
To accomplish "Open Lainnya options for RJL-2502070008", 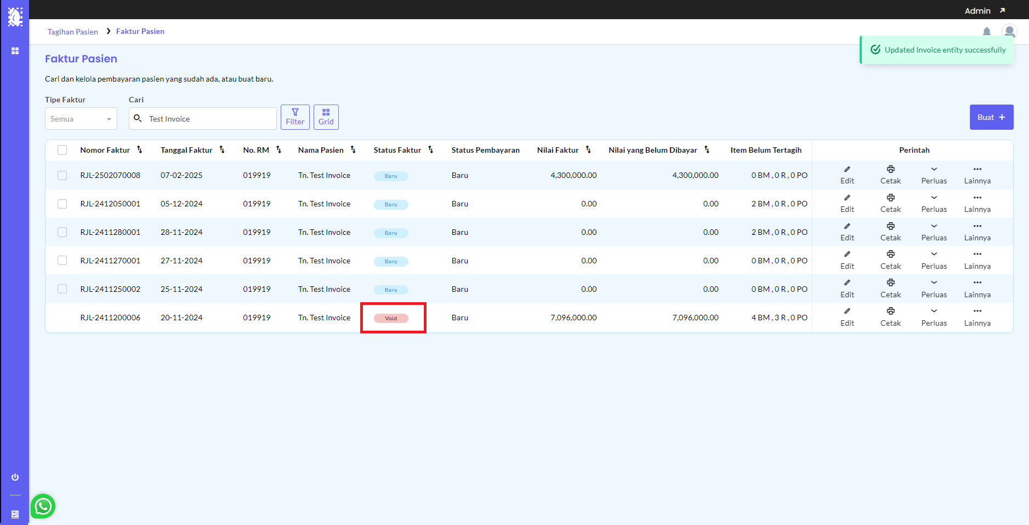I will pyautogui.click(x=977, y=175).
